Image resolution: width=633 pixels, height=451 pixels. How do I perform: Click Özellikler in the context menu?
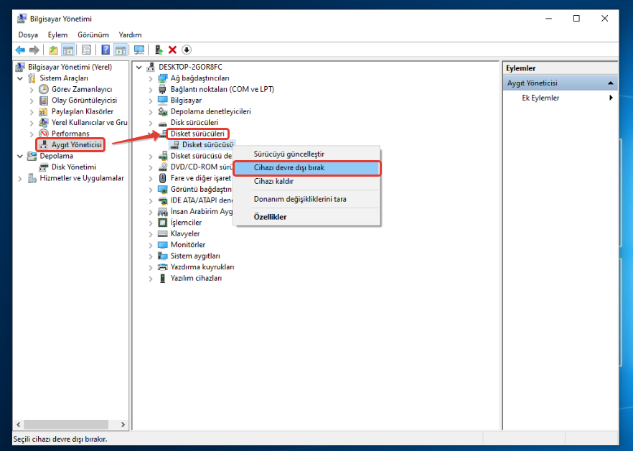(x=270, y=217)
